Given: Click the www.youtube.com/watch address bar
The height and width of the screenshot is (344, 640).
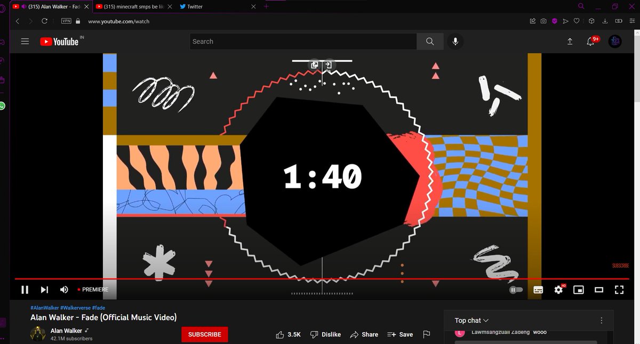Looking at the screenshot, I should (118, 21).
